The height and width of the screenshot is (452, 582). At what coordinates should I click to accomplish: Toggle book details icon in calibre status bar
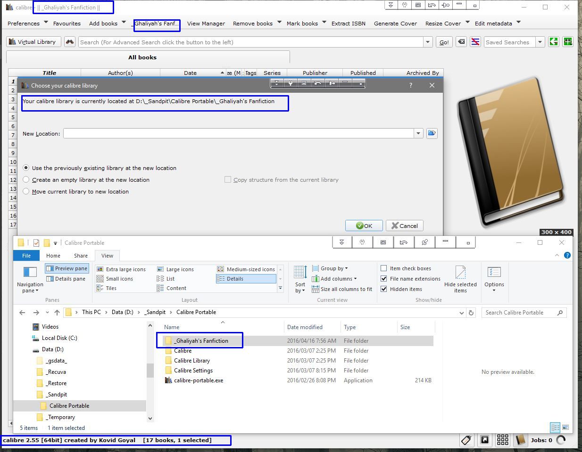pos(520,440)
